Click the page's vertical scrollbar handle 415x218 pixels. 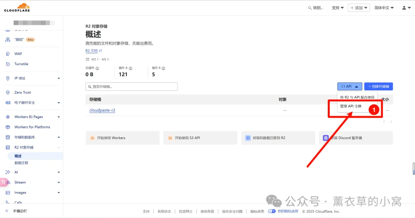414,169
